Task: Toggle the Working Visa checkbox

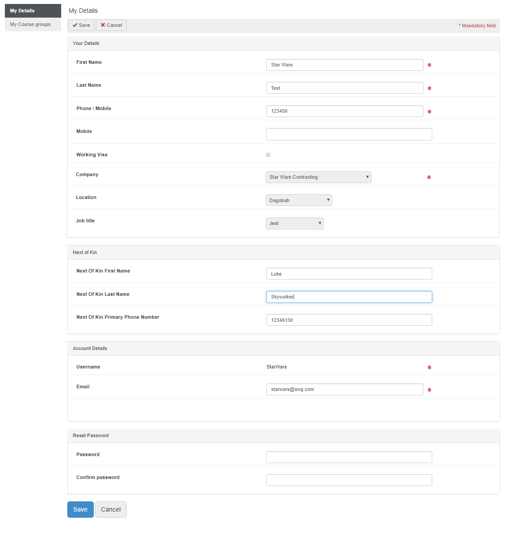Action: point(268,155)
